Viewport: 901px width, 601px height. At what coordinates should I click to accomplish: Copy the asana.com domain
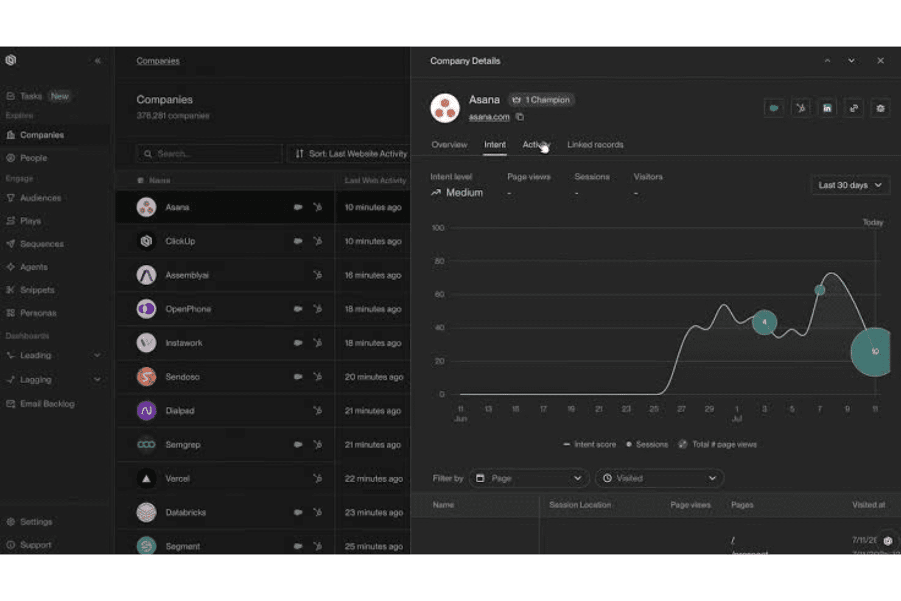(520, 117)
